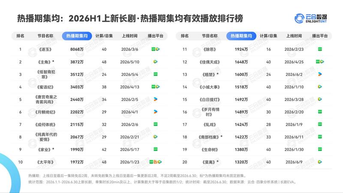Click the main chart title heading
This screenshot has height=193, width=343.
[130, 18]
